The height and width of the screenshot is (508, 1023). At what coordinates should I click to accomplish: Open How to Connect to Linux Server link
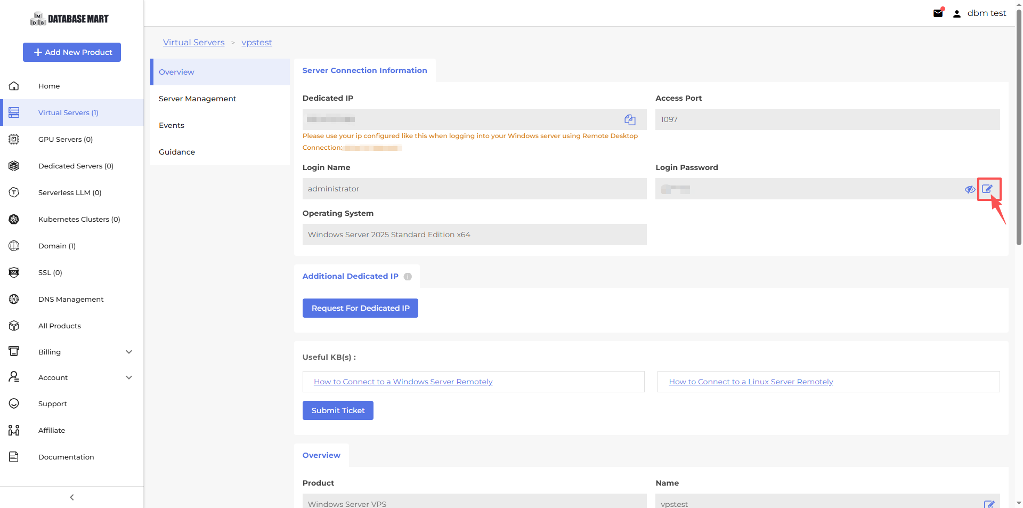(x=751, y=382)
